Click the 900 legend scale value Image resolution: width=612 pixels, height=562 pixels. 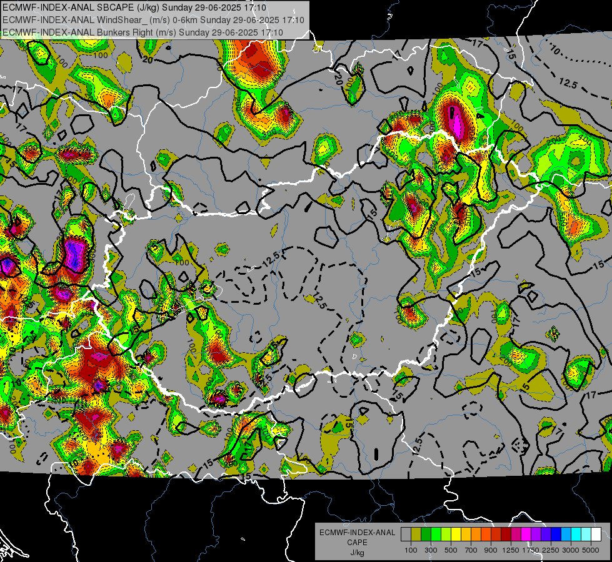(x=491, y=550)
